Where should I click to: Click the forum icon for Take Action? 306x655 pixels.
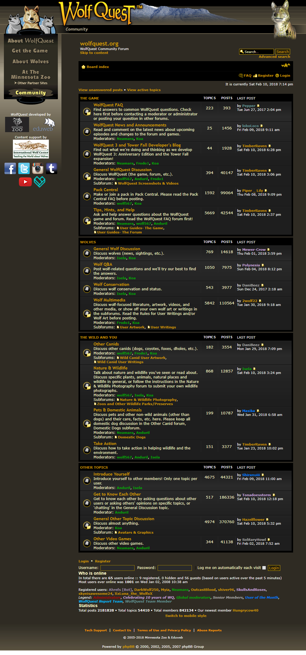[x=87, y=450]
